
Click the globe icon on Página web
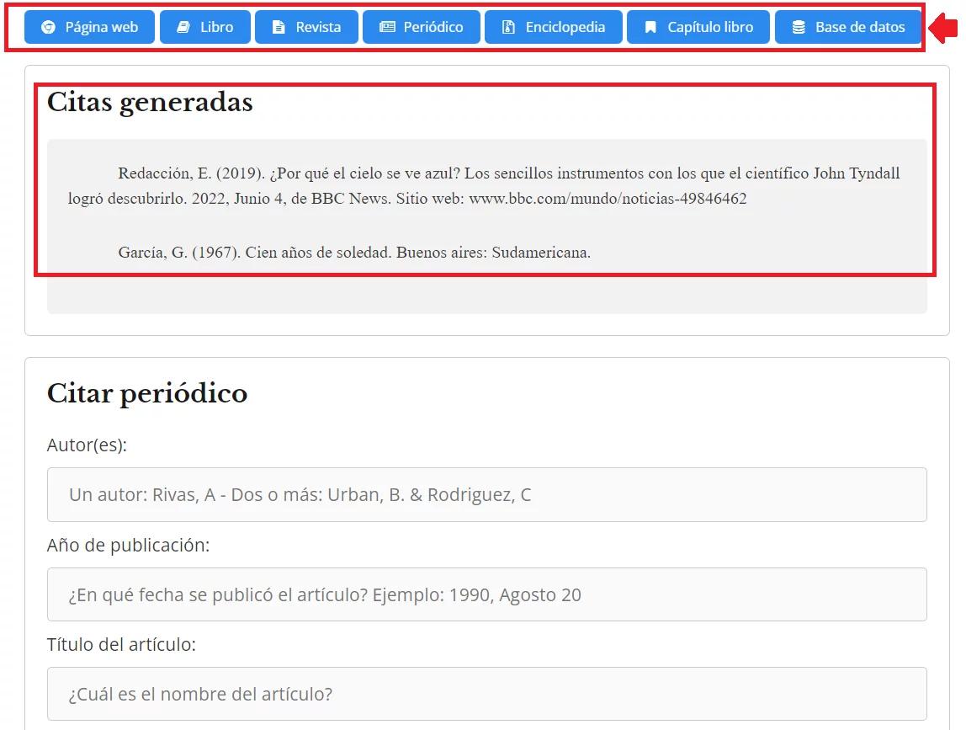(48, 27)
